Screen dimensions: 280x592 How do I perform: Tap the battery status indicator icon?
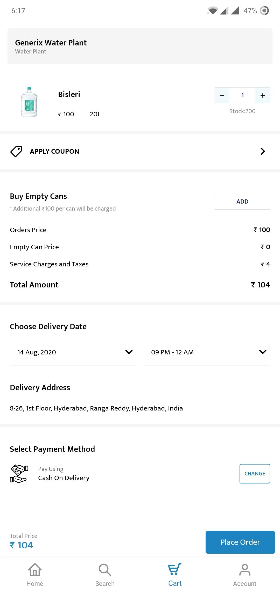tap(264, 11)
